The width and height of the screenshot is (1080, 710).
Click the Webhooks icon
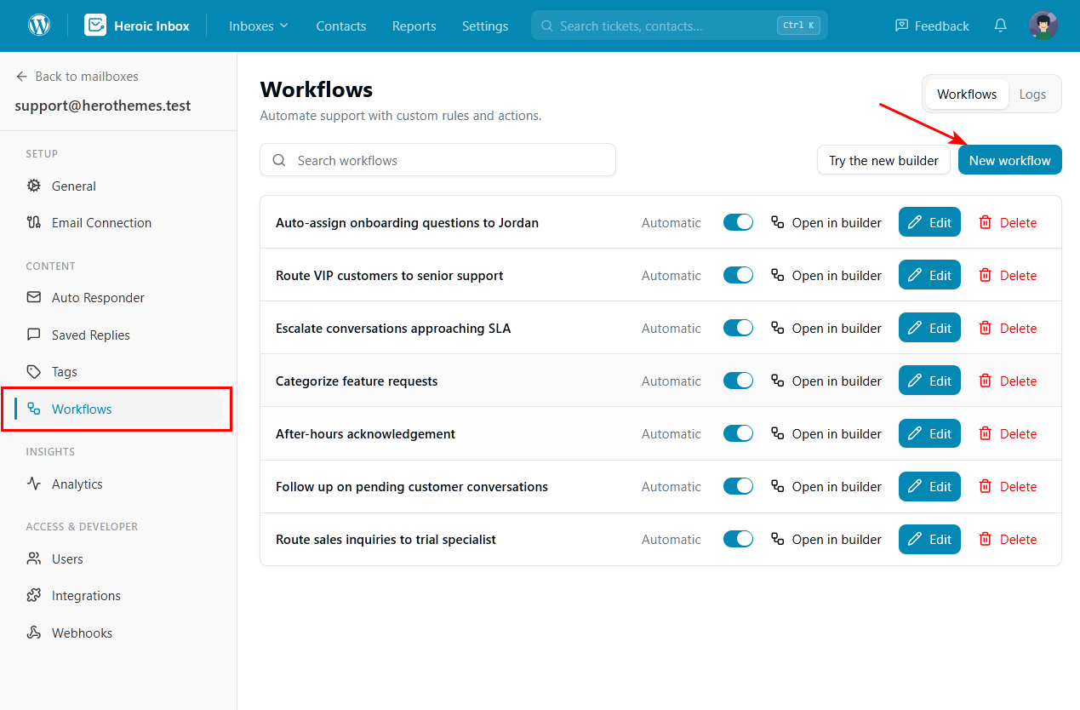coord(34,633)
